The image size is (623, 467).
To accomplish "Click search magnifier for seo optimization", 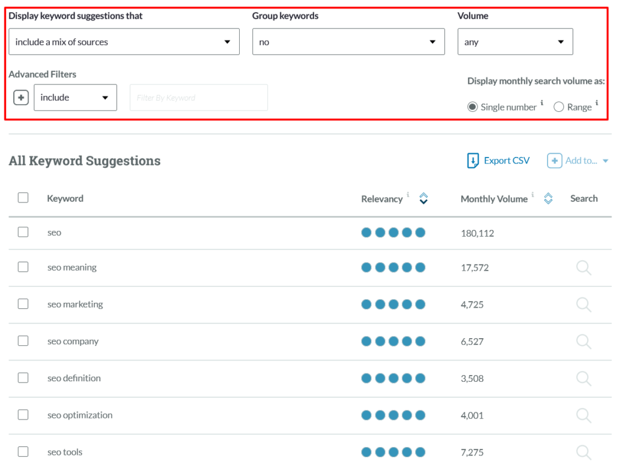I will [583, 415].
